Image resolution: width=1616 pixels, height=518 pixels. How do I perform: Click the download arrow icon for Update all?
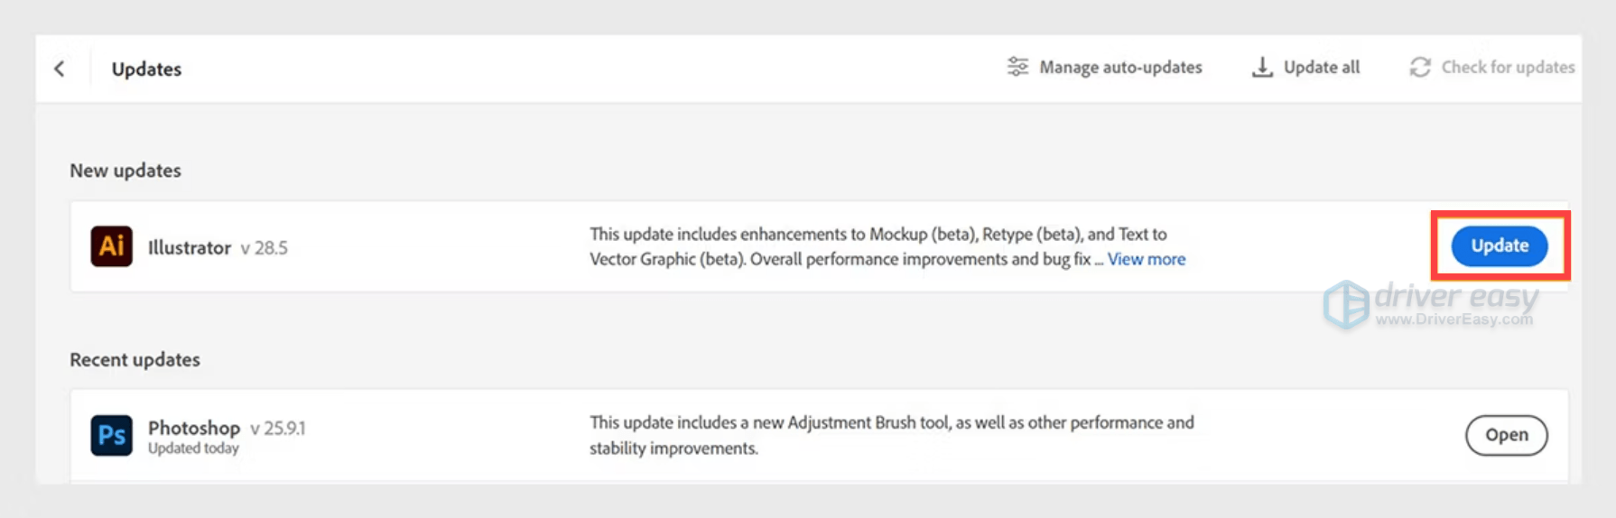click(x=1262, y=67)
